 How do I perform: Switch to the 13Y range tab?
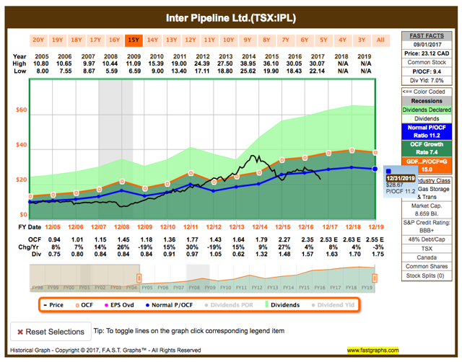(x=172, y=40)
